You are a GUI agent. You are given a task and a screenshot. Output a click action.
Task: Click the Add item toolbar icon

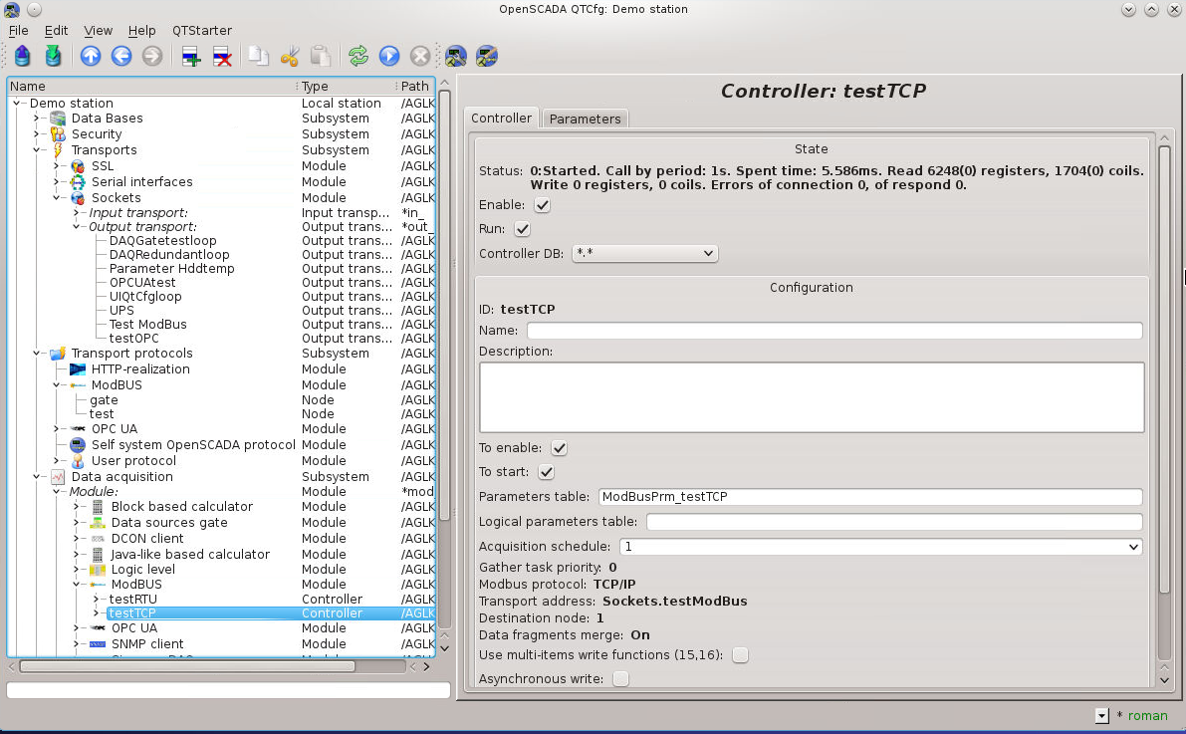(191, 56)
